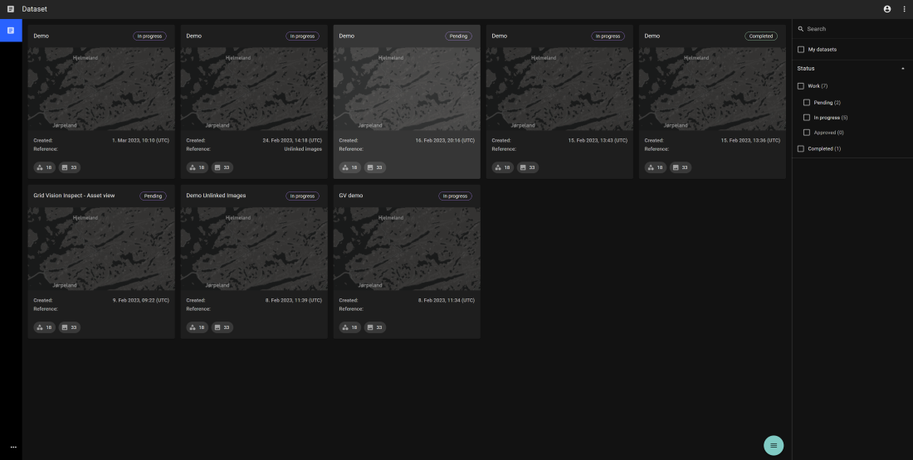Click the image count chip on Demo Unlinked Images card
The height and width of the screenshot is (460, 913).
(x=222, y=327)
